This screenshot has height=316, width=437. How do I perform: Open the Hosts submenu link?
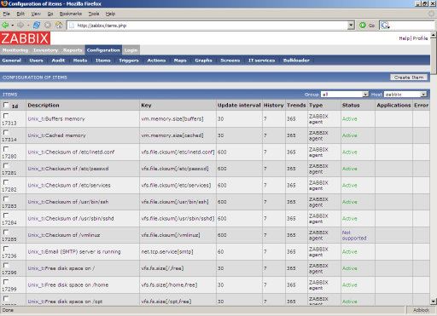pos(80,60)
